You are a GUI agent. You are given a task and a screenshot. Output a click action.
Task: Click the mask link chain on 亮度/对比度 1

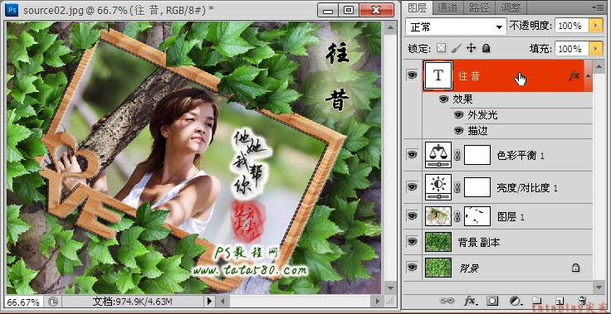[457, 188]
